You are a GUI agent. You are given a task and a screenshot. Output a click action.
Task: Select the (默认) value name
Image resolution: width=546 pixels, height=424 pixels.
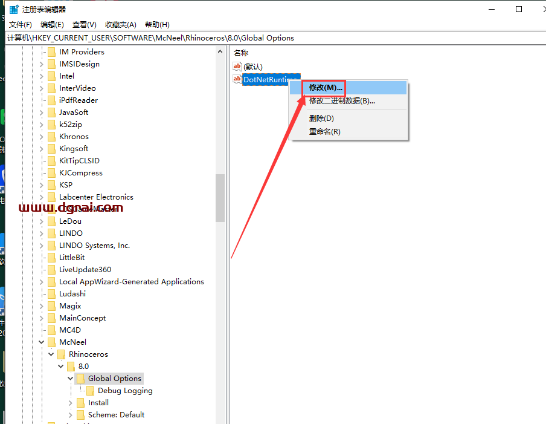(x=253, y=67)
